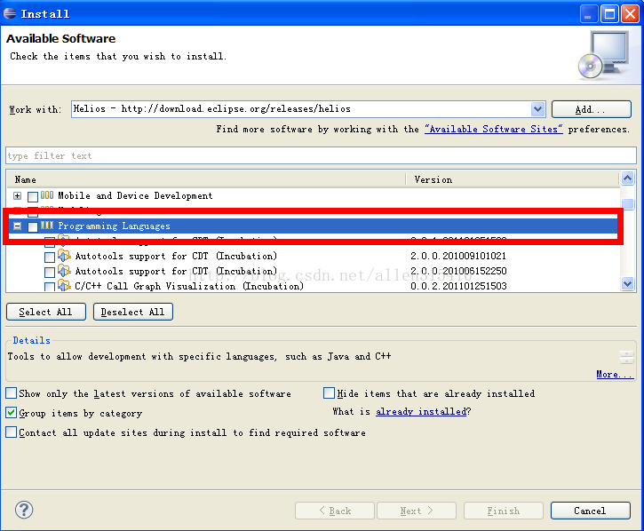Viewport: 644px width, 531px height.
Task: Check the Mobile and Device Development checkbox
Action: [x=33, y=196]
